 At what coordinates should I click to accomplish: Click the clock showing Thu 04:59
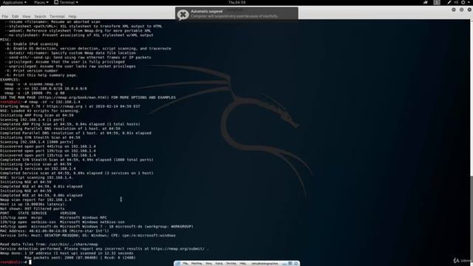[236, 2]
